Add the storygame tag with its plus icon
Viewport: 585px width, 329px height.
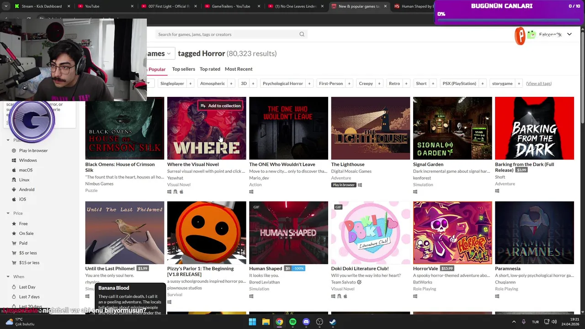tap(519, 84)
